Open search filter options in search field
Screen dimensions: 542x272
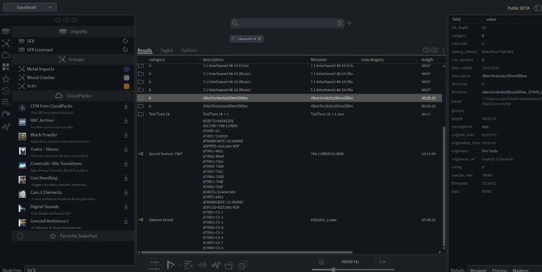(340, 23)
